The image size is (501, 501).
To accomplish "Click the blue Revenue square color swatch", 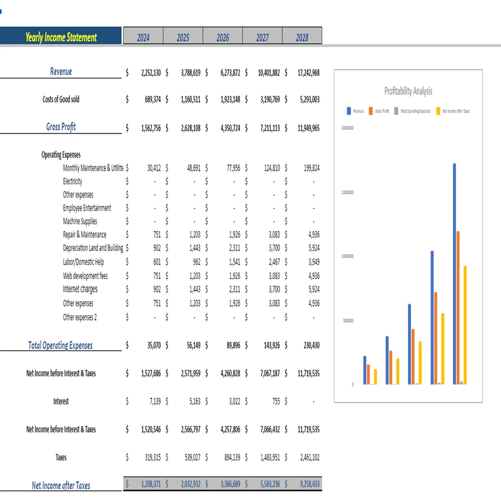I will [348, 111].
